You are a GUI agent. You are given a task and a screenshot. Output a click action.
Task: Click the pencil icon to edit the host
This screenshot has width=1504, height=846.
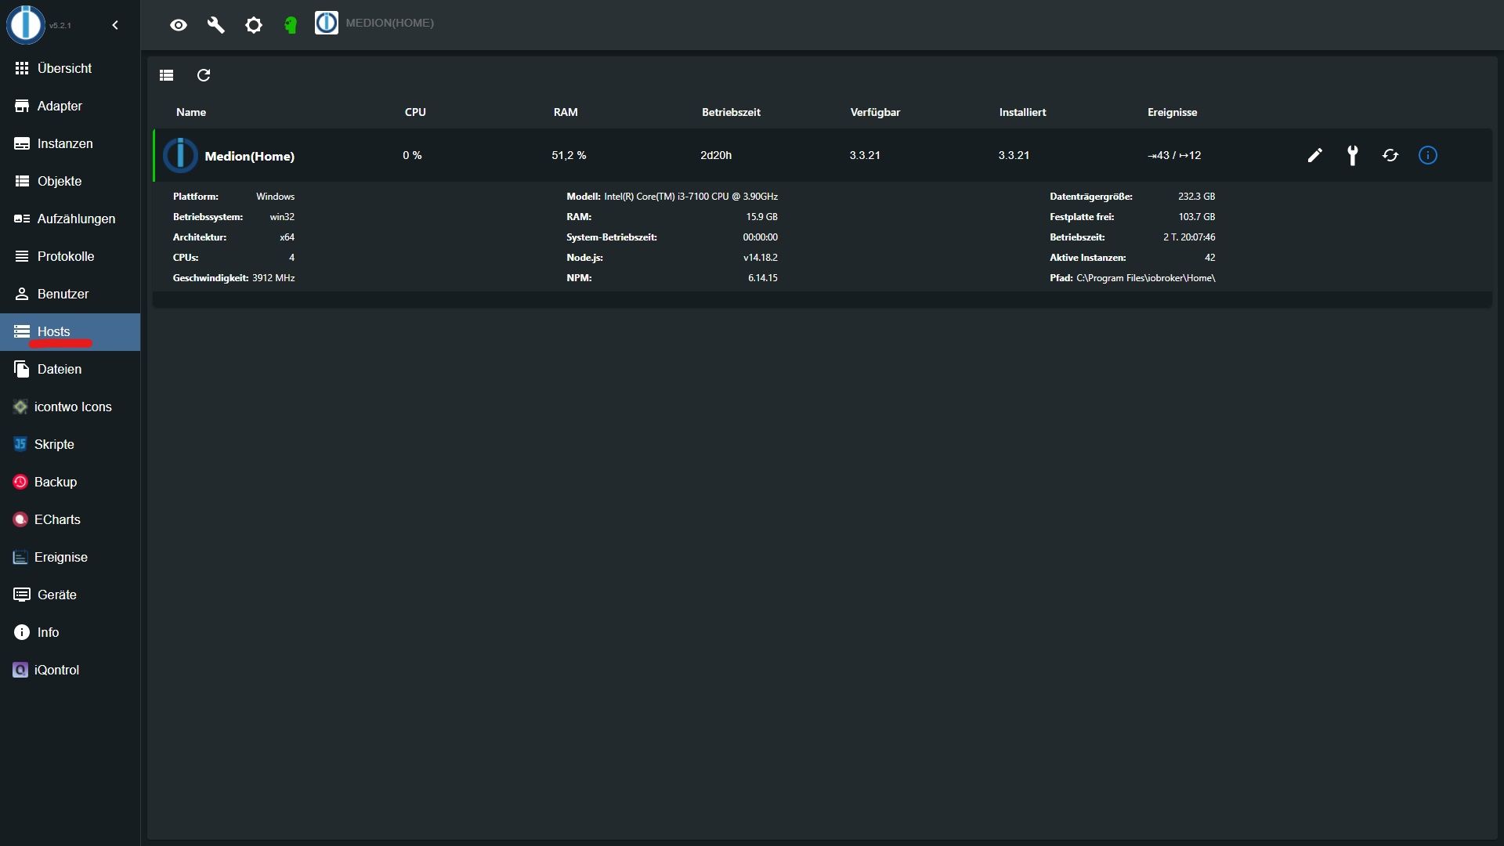pyautogui.click(x=1314, y=155)
